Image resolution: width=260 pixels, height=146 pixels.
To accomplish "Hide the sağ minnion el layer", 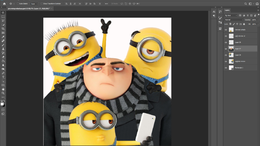I will [x=226, y=36].
